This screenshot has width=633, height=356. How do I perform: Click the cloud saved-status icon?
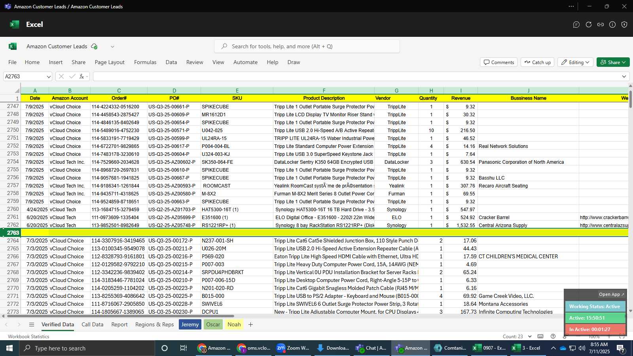[94, 46]
